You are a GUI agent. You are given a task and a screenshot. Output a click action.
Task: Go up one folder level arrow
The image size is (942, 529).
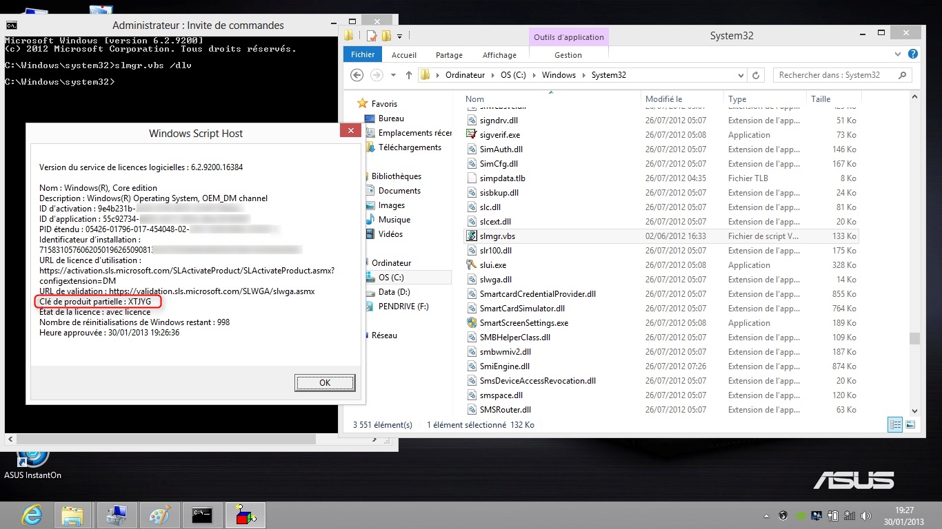point(409,75)
